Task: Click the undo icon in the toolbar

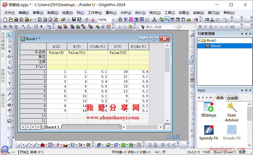Action: (49, 27)
